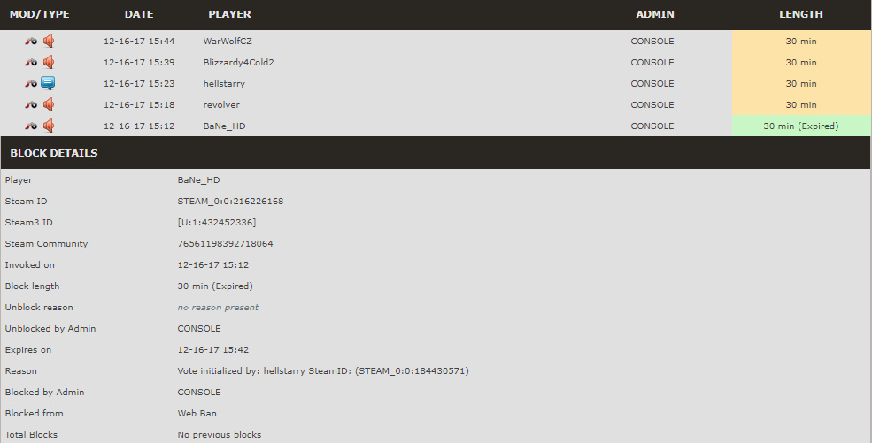Image resolution: width=872 pixels, height=443 pixels.
Task: Click the speaker icon for Blizzardy4Cold2
Action: click(x=49, y=62)
